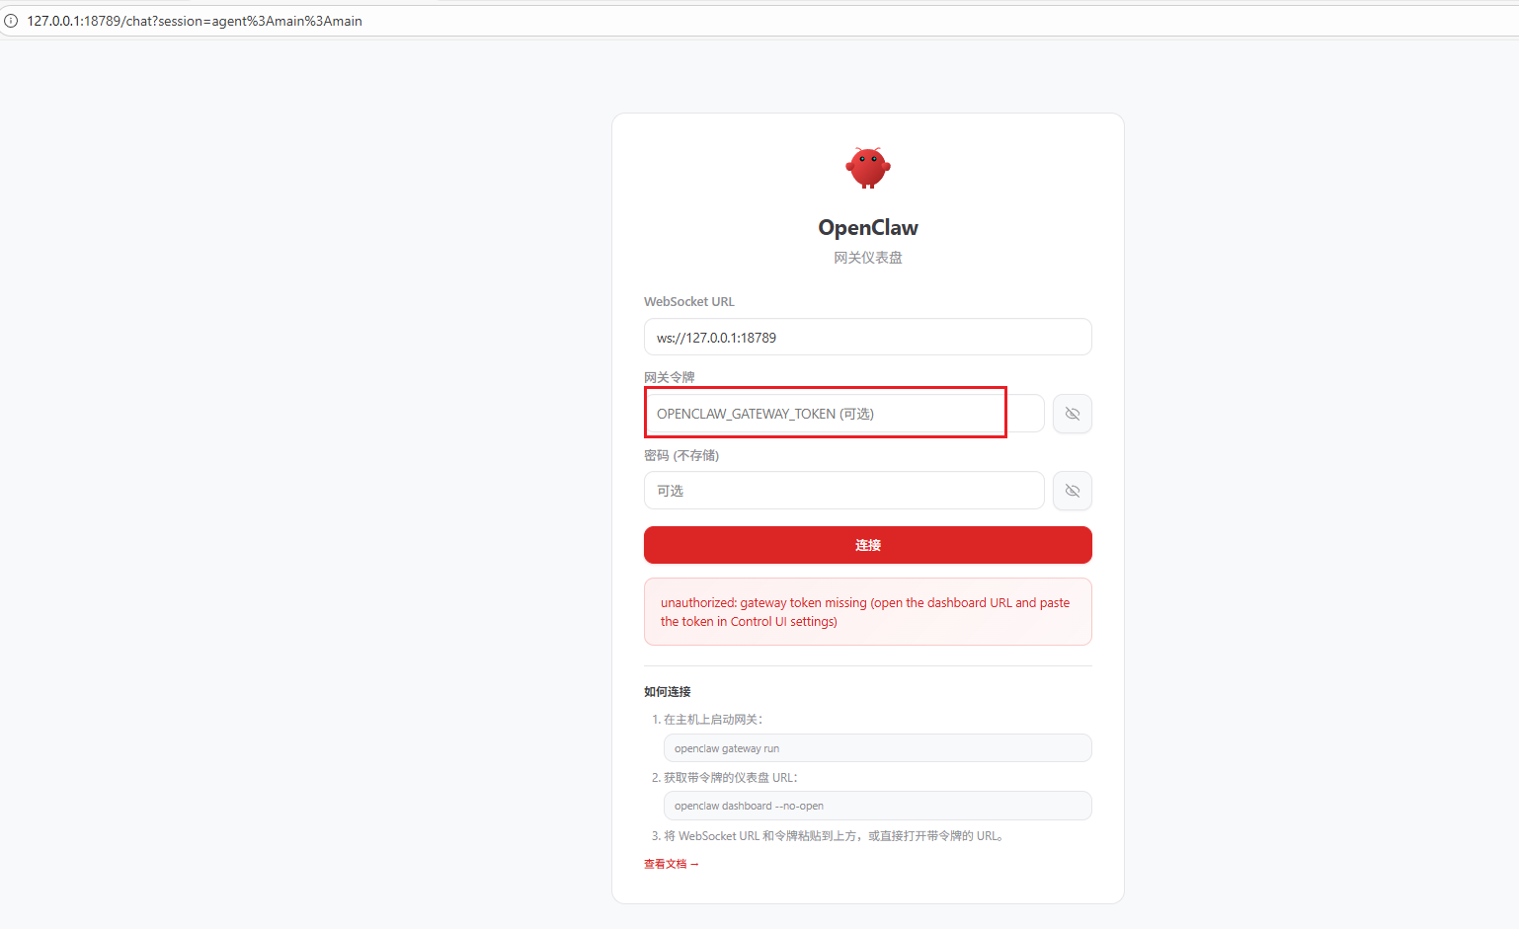The image size is (1519, 929).
Task: Click the unauthorized gateway token error message
Action: (x=868, y=612)
